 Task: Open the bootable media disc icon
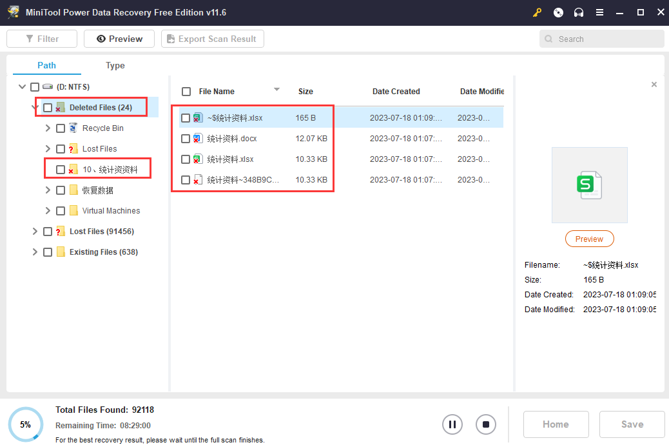point(558,12)
